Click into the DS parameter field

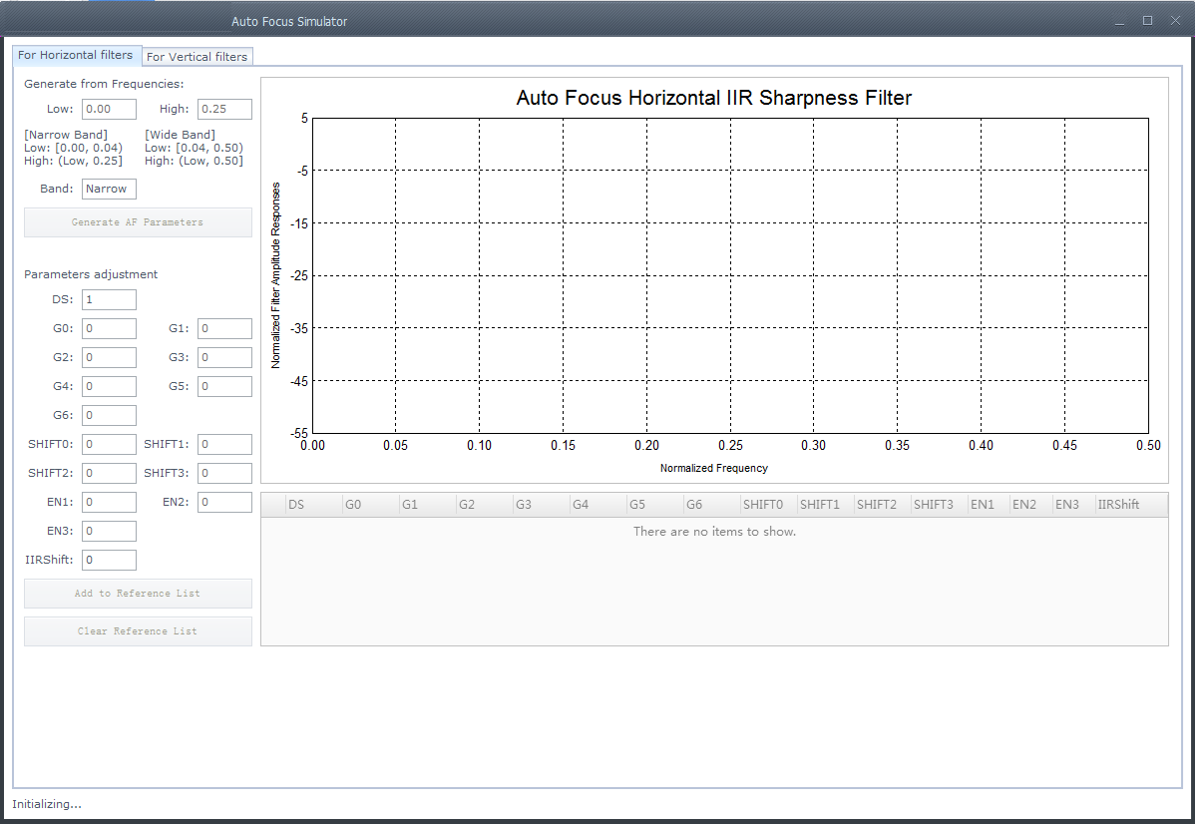[x=109, y=299]
